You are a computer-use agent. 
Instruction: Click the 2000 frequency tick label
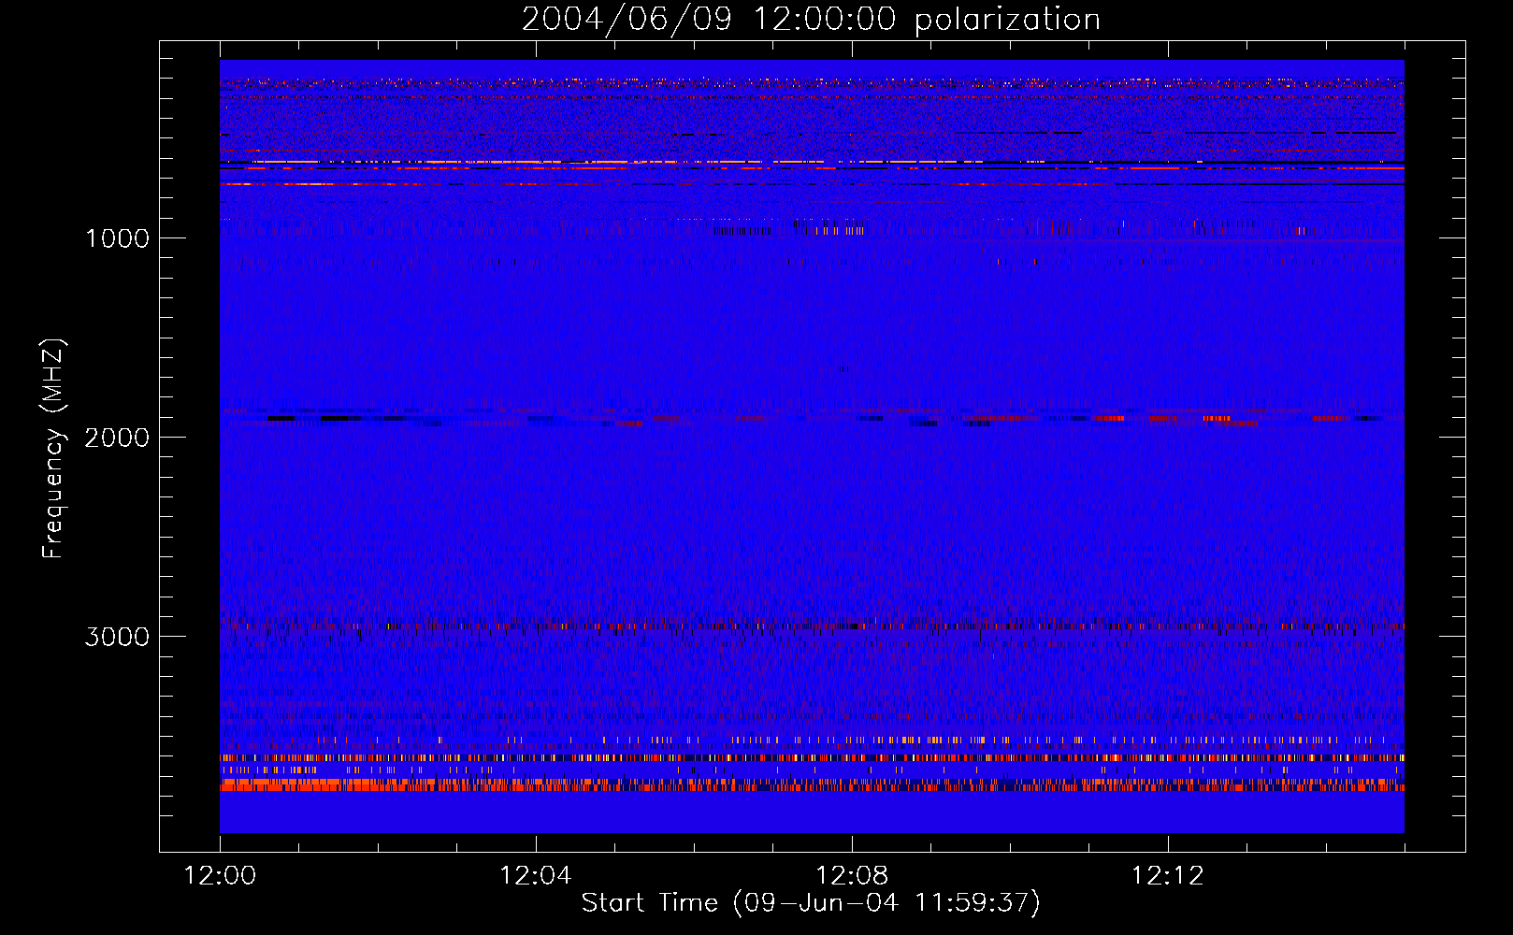tap(117, 438)
